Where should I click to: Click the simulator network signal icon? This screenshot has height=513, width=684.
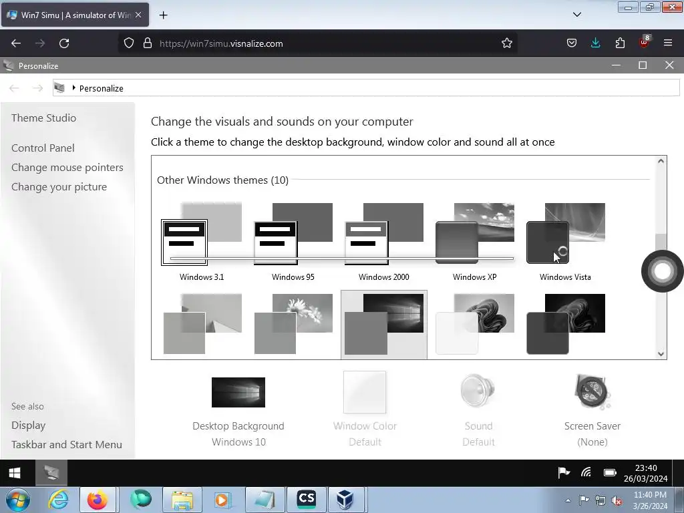point(586,472)
